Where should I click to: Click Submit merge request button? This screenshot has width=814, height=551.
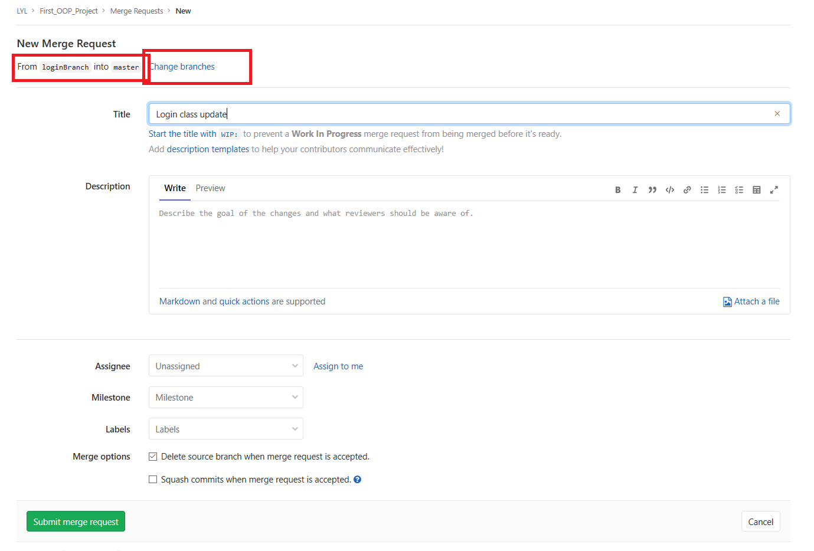pyautogui.click(x=76, y=522)
